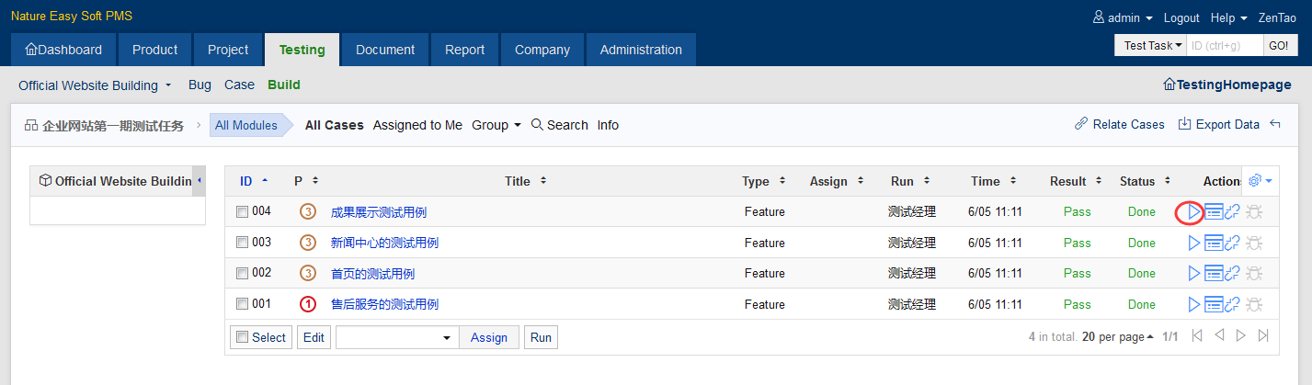Open the assign-to user combo box

pyautogui.click(x=396, y=337)
